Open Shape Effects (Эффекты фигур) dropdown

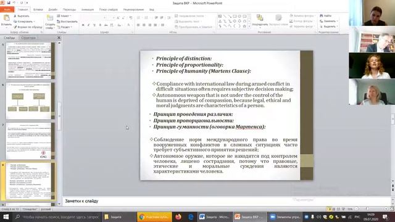pos(302,27)
